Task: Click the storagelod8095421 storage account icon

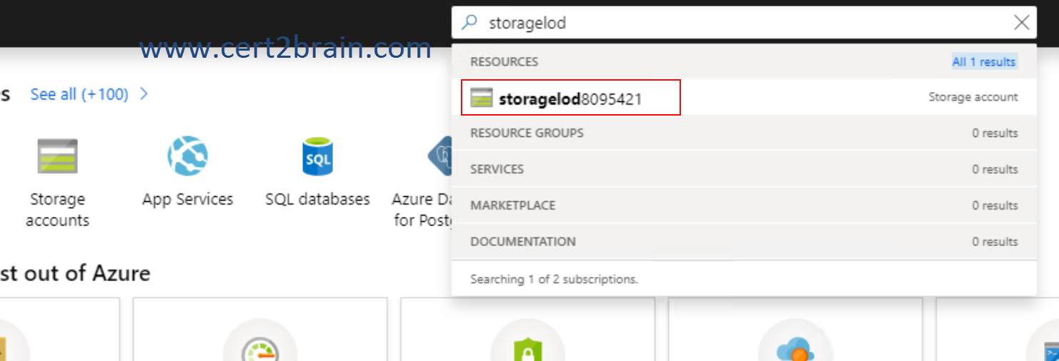Action: 482,98
